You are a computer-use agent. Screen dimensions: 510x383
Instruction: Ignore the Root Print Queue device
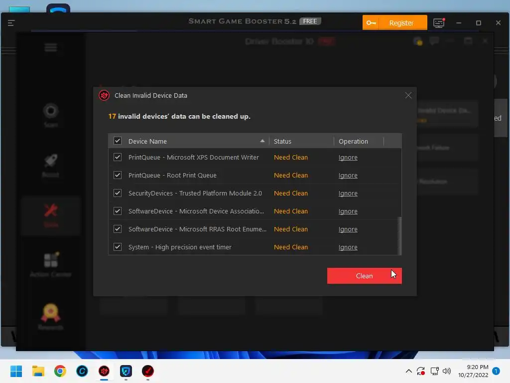tap(348, 175)
